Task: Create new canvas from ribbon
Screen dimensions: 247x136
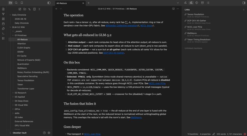Action: pyautogui.click(x=3, y=19)
